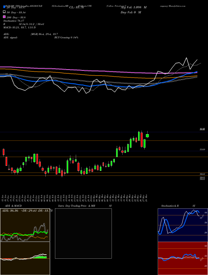The width and height of the screenshot is (208, 275).
Task: Click the '76.17' stochastics value annotation
Action: coord(202,217)
